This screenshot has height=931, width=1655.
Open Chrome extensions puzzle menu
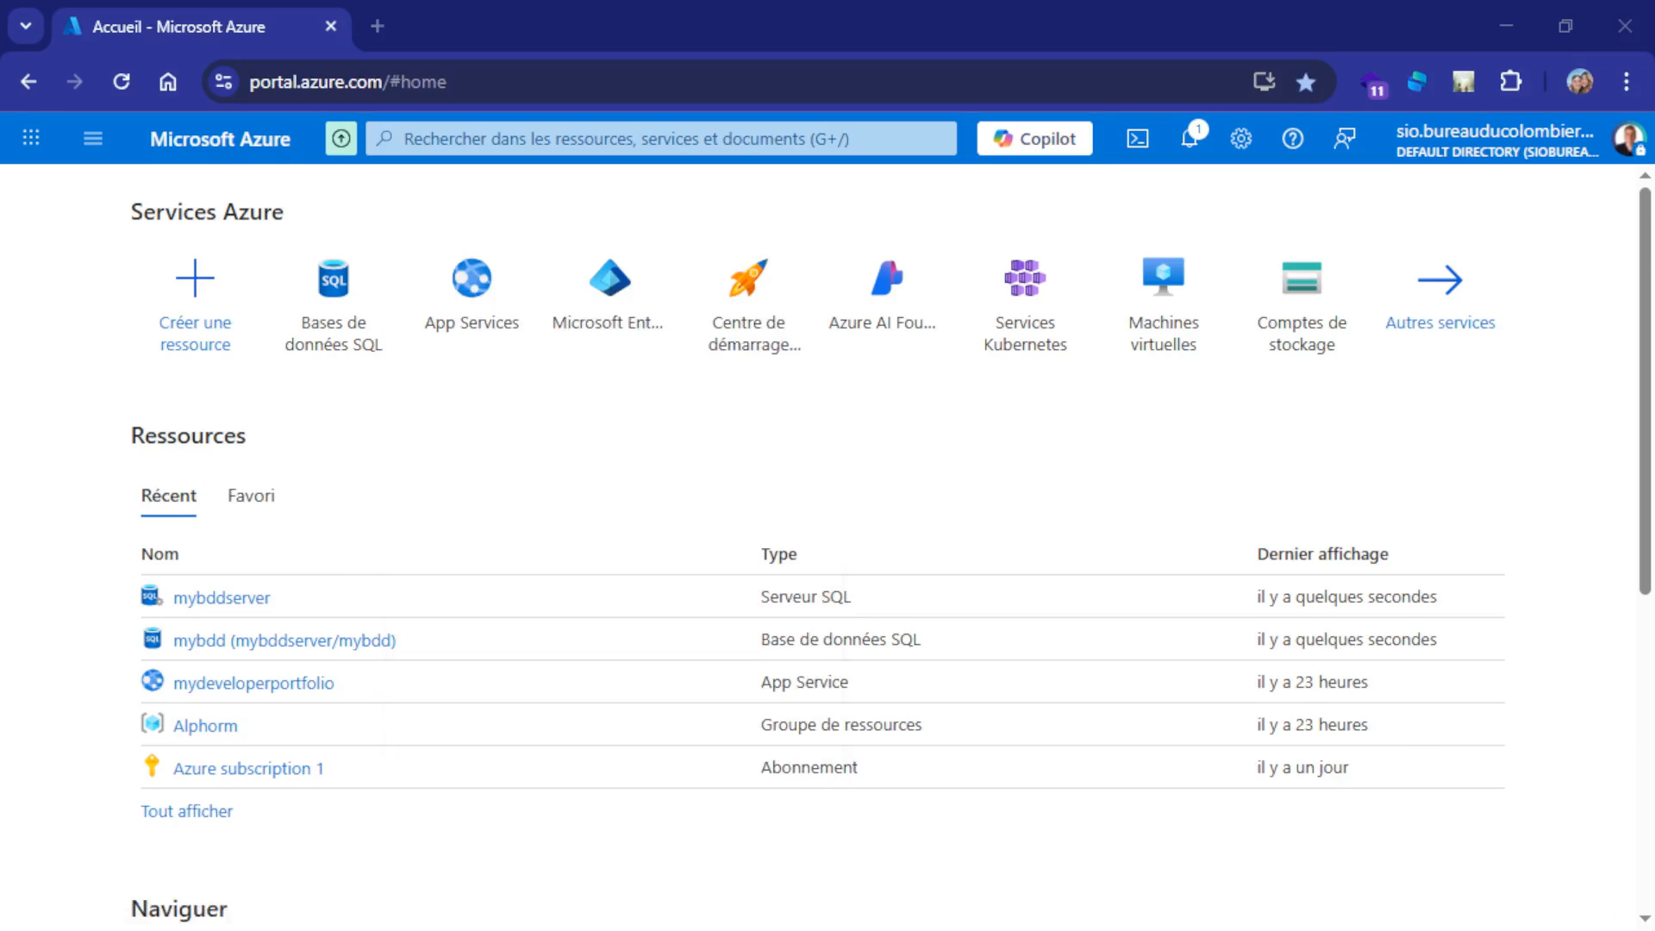pyautogui.click(x=1511, y=82)
